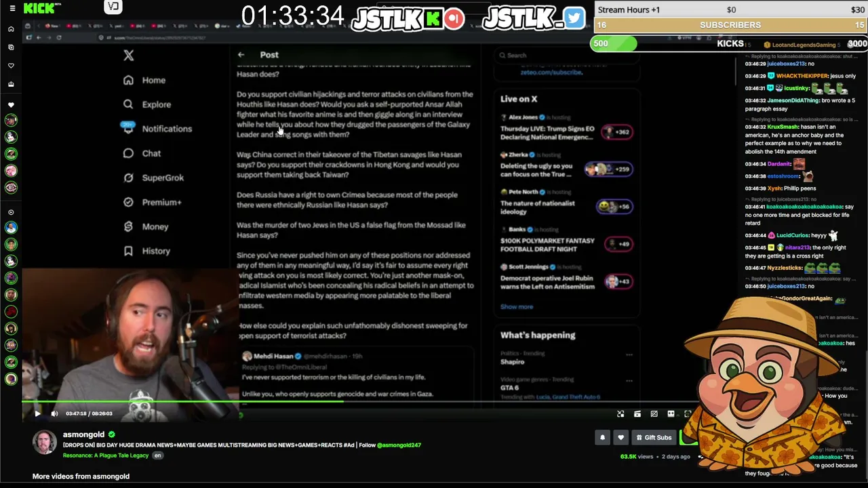Click the X logo in the stream
This screenshot has width=868, height=488.
(129, 56)
